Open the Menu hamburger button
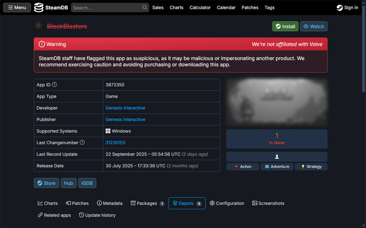 pyautogui.click(x=17, y=7)
